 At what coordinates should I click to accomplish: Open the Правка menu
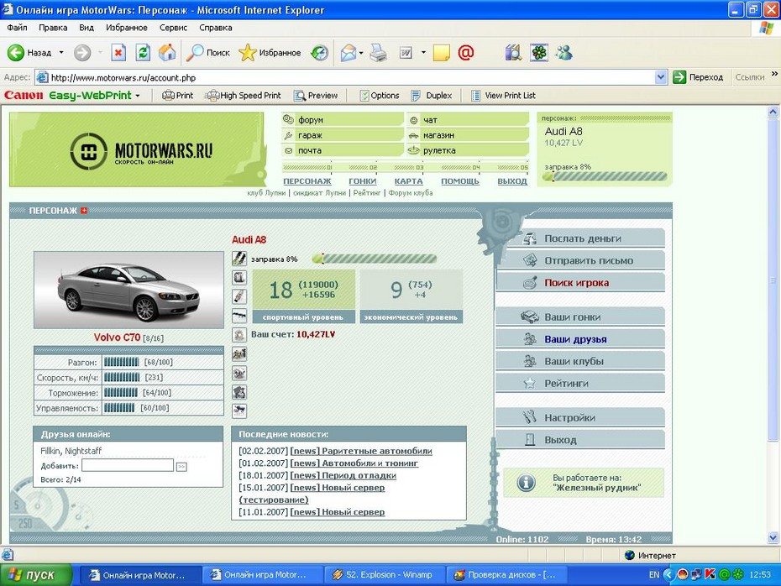53,28
